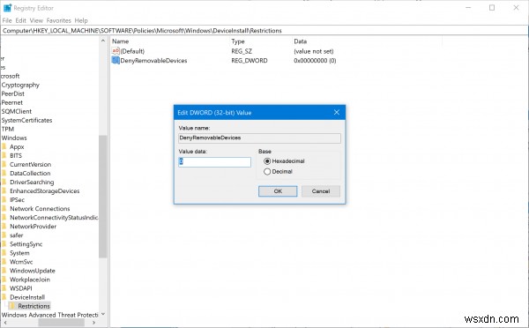Click the Registry Editor app icon in title bar

pos(7,8)
